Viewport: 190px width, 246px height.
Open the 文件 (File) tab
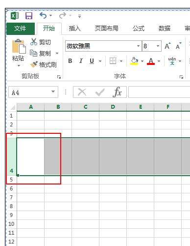coord(20,29)
